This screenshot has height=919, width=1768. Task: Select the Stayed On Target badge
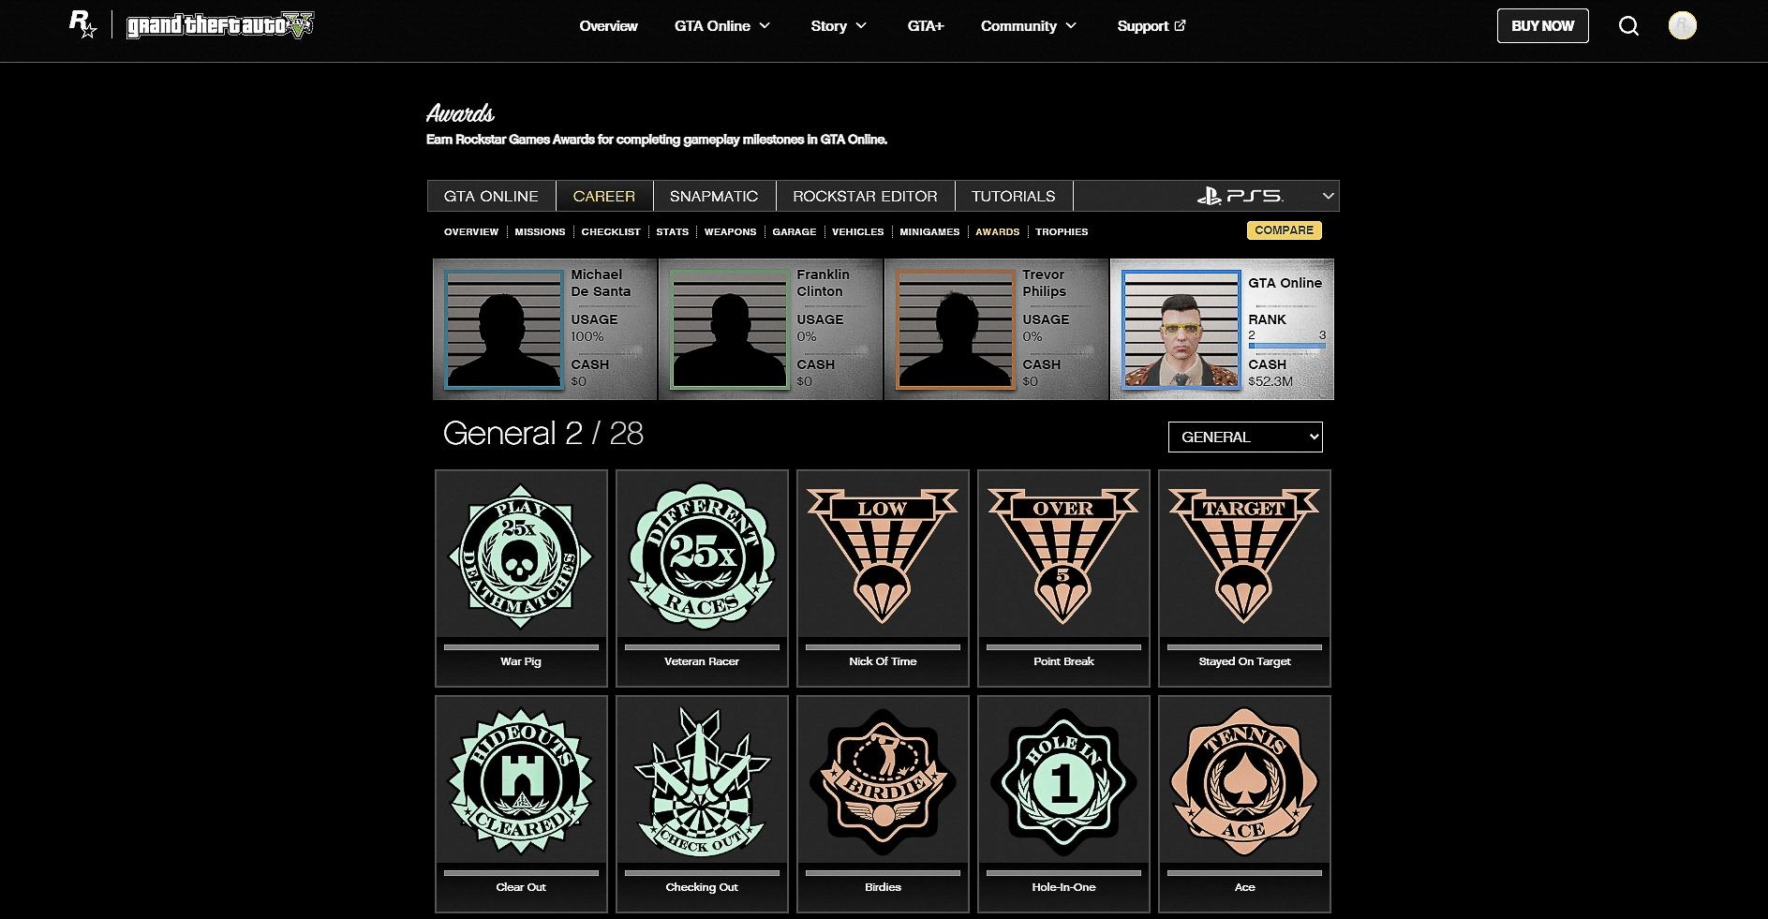1244,556
